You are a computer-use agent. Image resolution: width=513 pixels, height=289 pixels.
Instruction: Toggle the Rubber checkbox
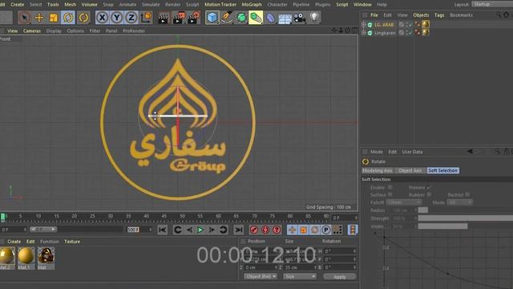[x=429, y=194]
